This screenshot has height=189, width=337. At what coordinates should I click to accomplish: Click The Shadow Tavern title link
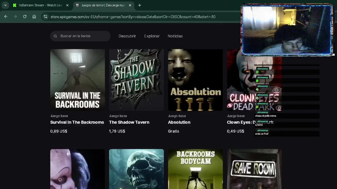tap(129, 122)
